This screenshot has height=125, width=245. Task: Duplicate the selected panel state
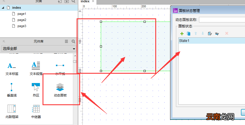tap(189, 34)
